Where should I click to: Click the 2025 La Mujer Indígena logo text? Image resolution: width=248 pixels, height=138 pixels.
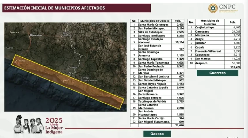click(54, 125)
